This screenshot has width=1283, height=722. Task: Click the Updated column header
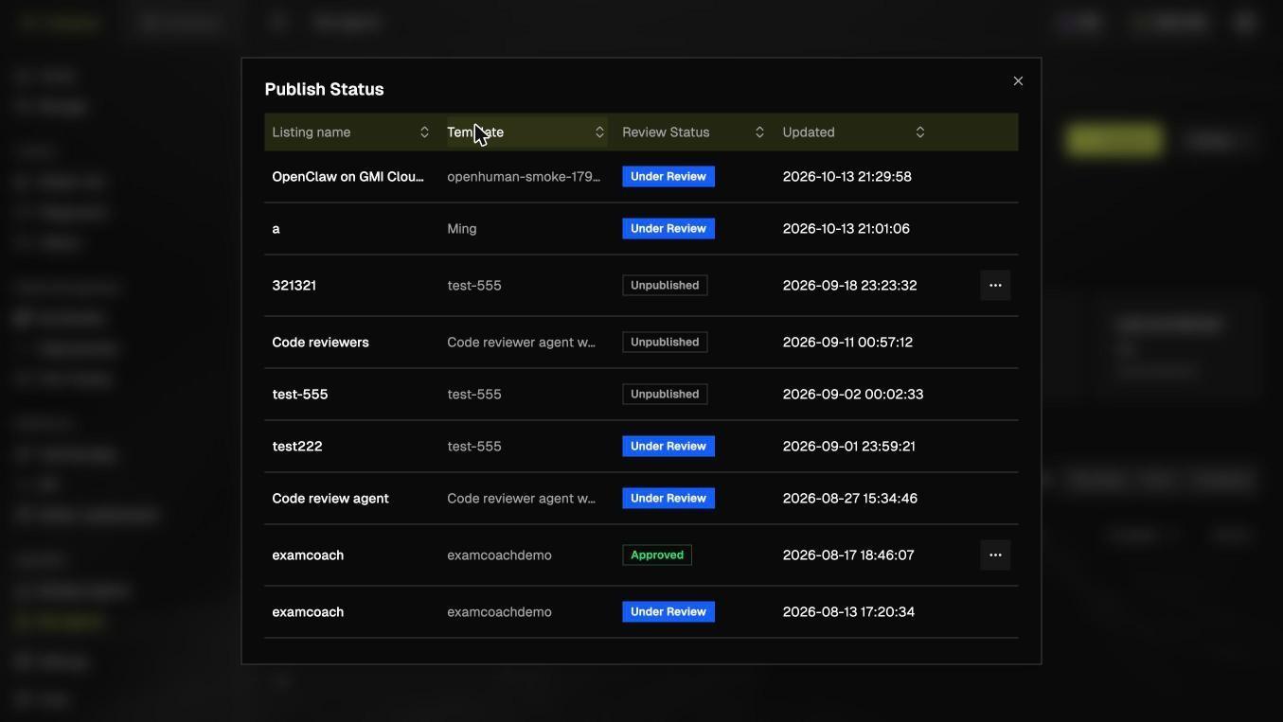809,132
